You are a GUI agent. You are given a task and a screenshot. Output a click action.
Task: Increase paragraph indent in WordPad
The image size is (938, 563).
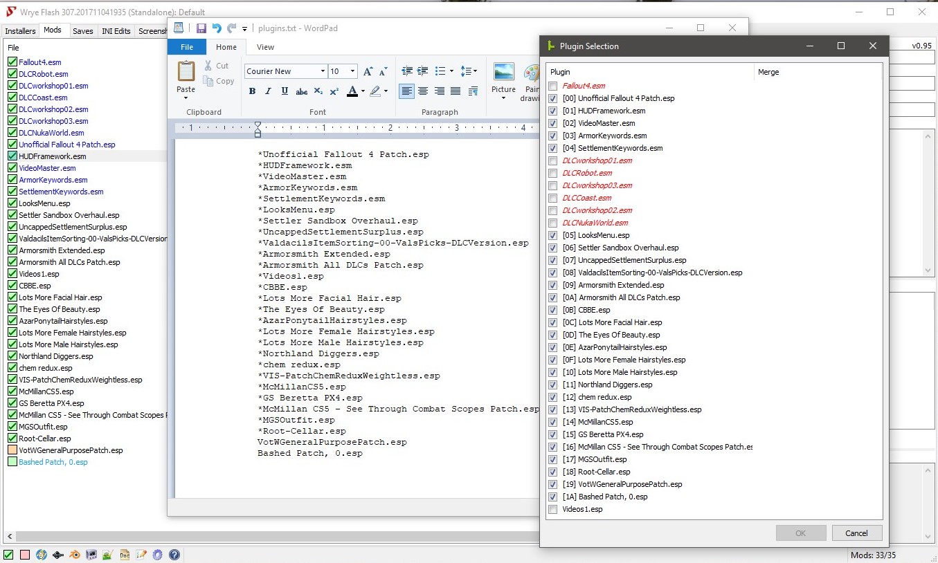[423, 71]
